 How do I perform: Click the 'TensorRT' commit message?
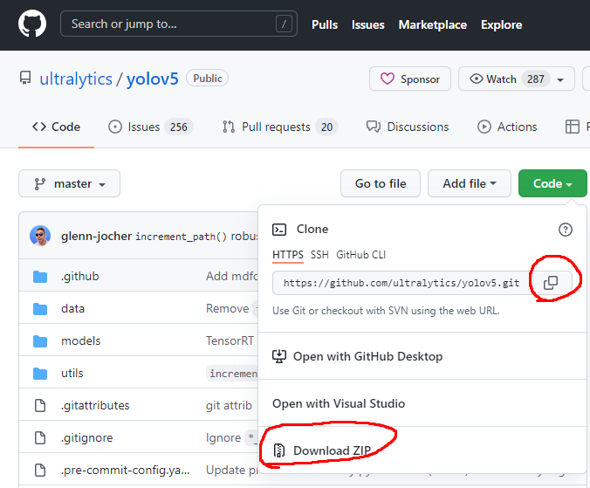click(230, 340)
